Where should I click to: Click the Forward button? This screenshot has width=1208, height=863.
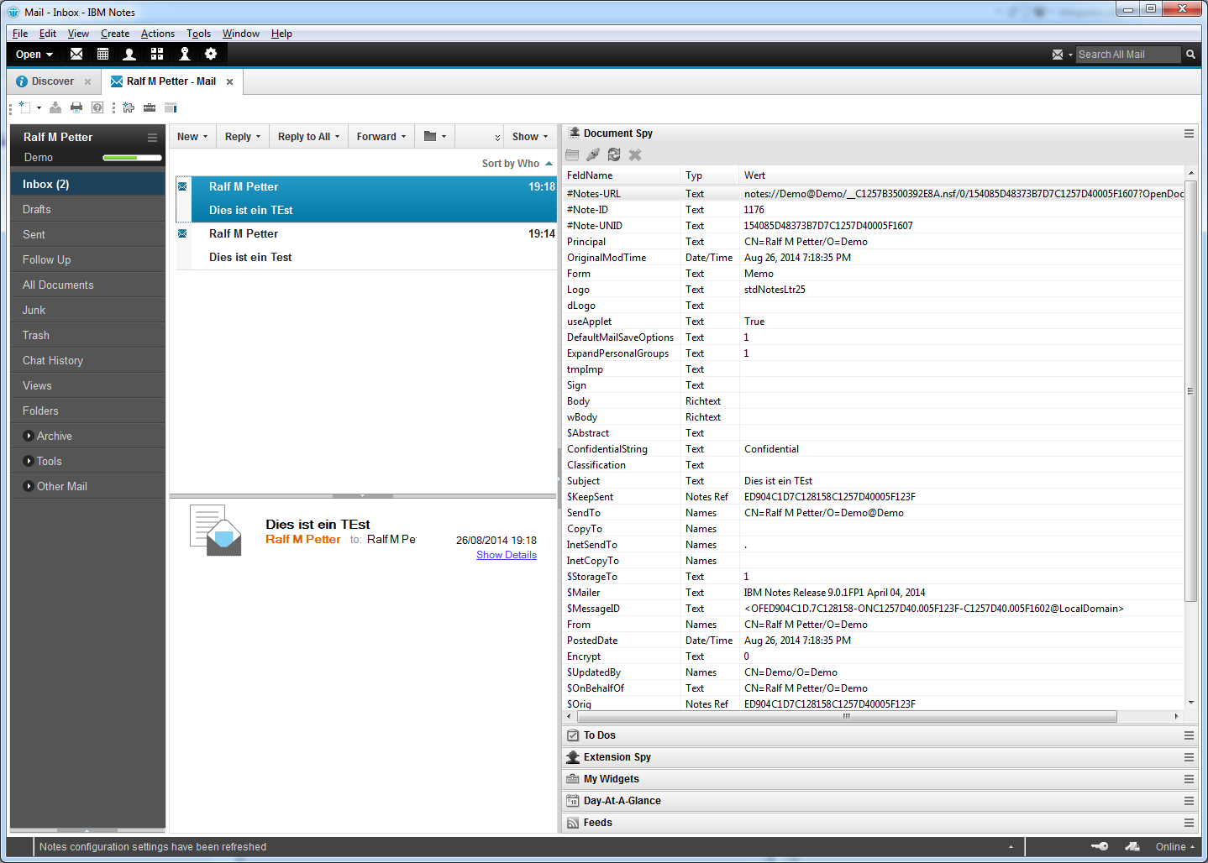coord(381,137)
